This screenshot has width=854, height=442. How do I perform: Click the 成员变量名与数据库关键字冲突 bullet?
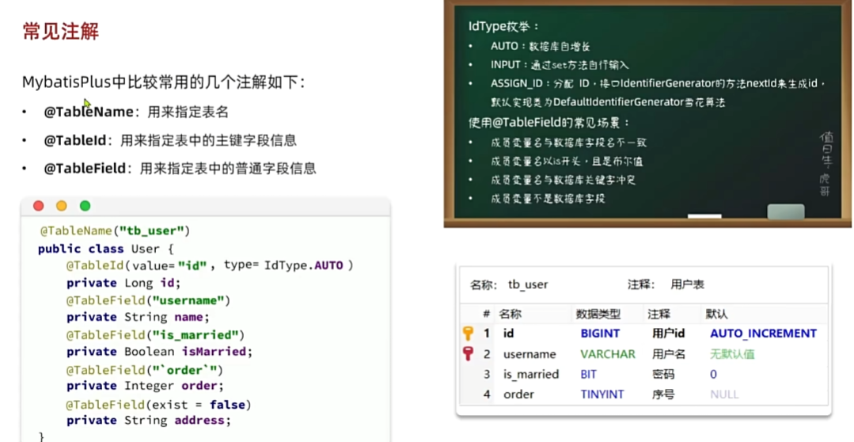(x=564, y=180)
